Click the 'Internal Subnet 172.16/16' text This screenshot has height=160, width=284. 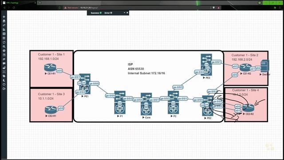click(x=146, y=73)
